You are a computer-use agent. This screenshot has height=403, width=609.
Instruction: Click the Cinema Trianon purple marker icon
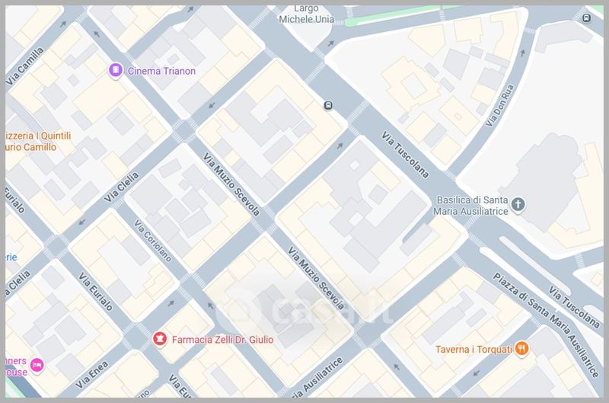[116, 71]
